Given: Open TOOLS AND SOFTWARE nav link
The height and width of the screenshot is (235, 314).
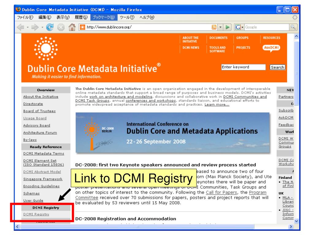Looking at the screenshot, I should (217, 49).
